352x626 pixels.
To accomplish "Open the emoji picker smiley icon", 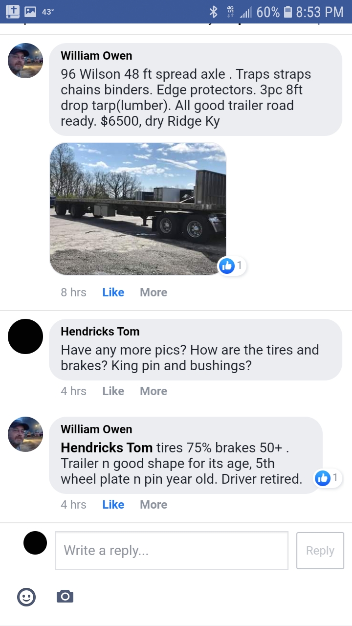I will coord(26,597).
